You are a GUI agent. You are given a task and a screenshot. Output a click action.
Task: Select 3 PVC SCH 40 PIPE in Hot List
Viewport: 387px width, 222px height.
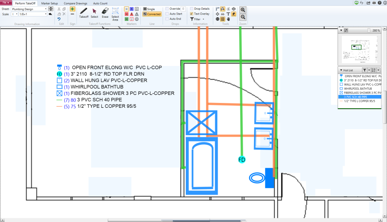360,97
